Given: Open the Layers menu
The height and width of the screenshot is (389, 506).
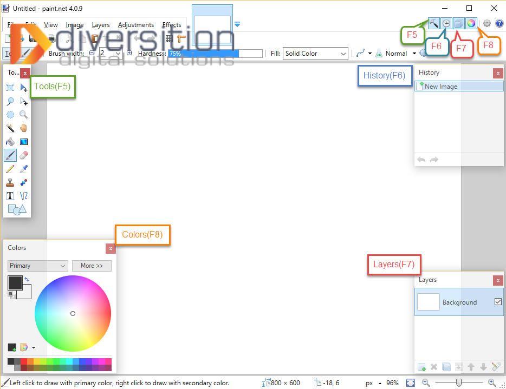Looking at the screenshot, I should [x=101, y=25].
